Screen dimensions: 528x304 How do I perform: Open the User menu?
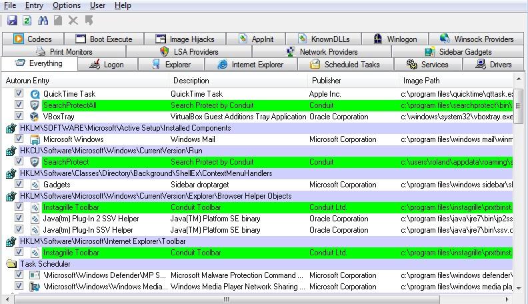coord(97,5)
